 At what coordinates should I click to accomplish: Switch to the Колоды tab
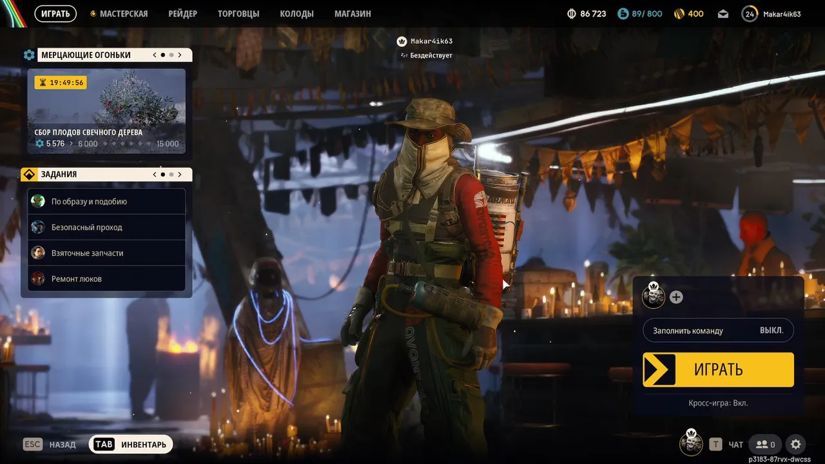[296, 14]
